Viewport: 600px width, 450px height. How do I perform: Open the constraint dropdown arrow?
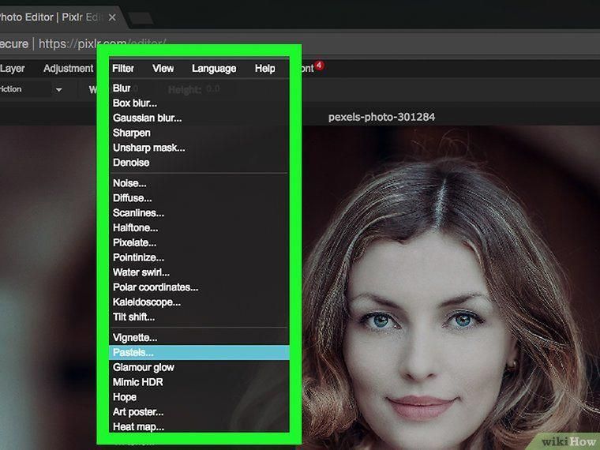[59, 90]
